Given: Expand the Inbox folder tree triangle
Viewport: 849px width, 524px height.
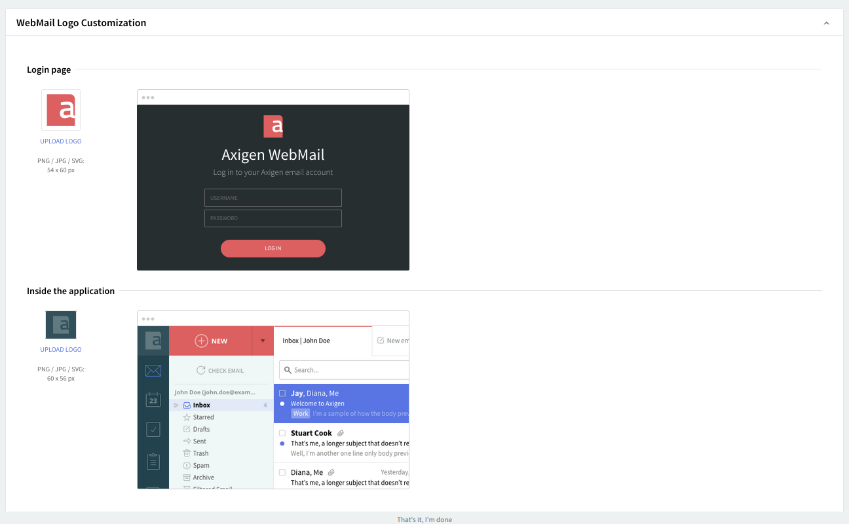Looking at the screenshot, I should tap(176, 405).
